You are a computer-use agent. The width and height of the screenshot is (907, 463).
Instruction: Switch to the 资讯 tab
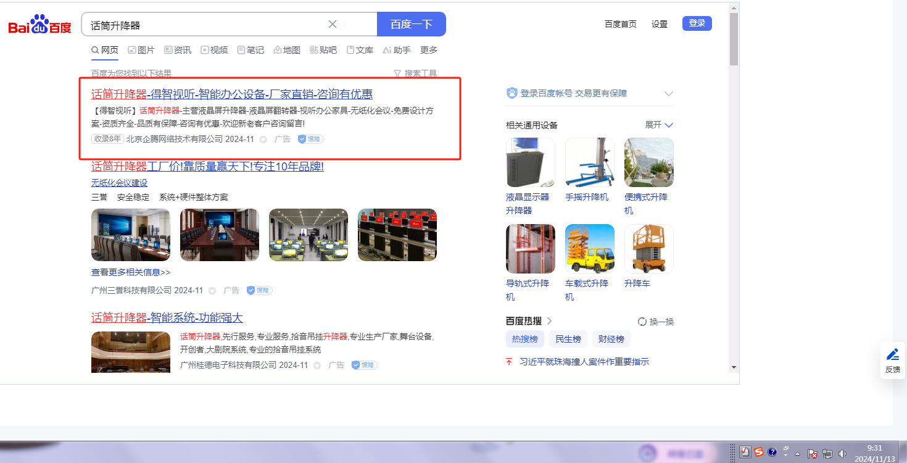pos(178,50)
